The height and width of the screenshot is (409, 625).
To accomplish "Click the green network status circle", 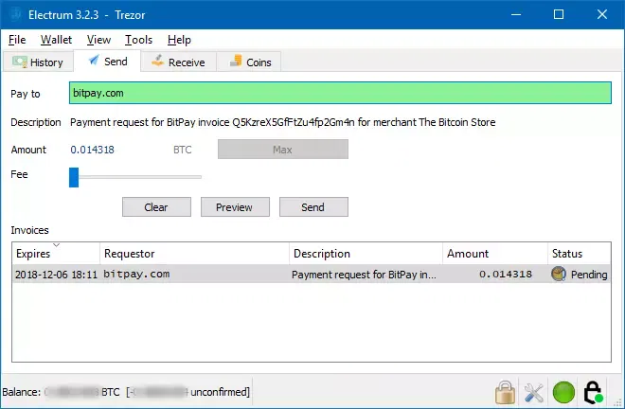I will (563, 392).
